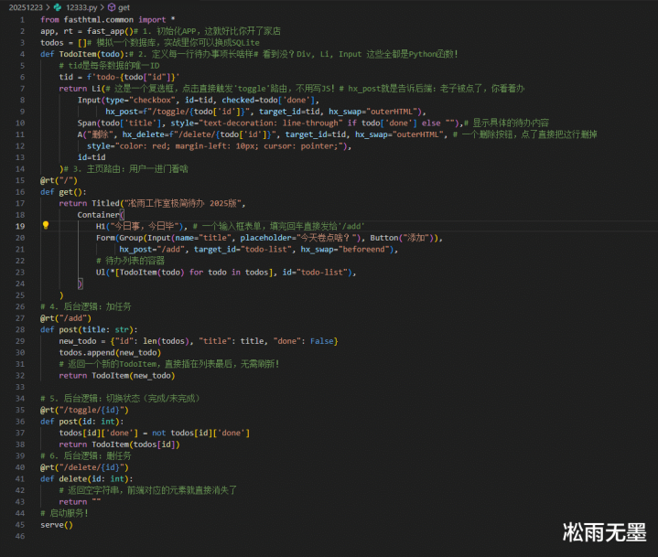This screenshot has width=658, height=557.
Task: Click 'placeholder=' argument on line 20
Action: pos(268,238)
